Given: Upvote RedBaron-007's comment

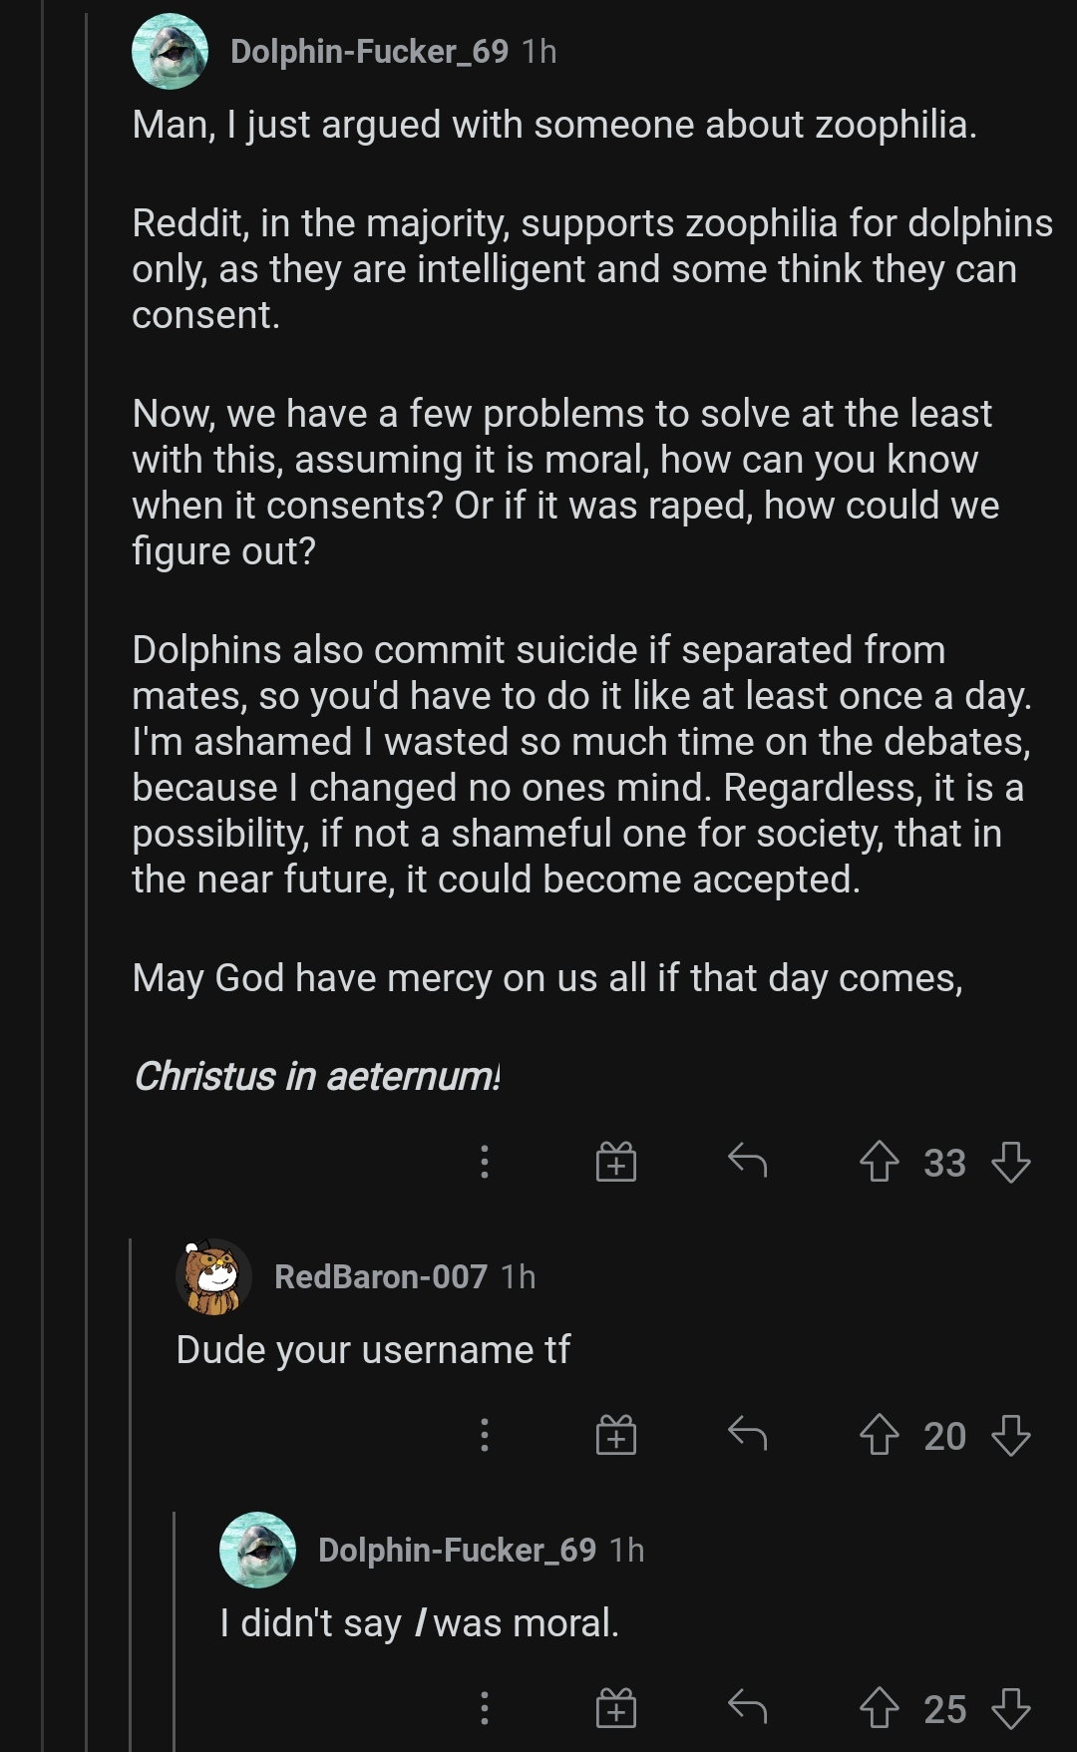Looking at the screenshot, I should (x=879, y=1435).
